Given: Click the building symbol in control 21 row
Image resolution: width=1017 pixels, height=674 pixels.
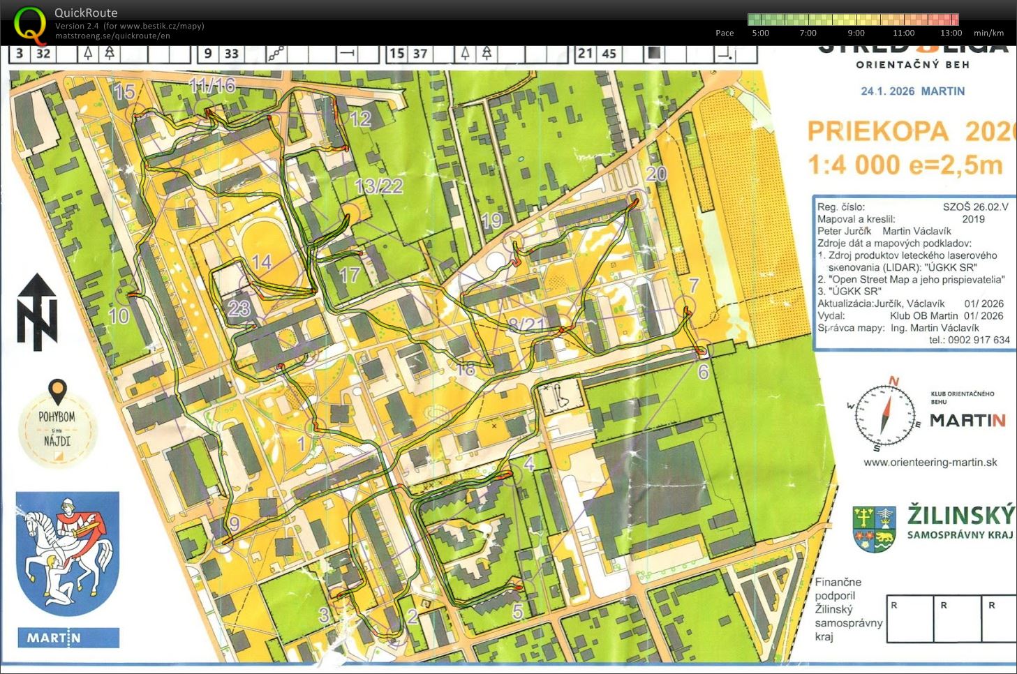Looking at the screenshot, I should coord(653,53).
